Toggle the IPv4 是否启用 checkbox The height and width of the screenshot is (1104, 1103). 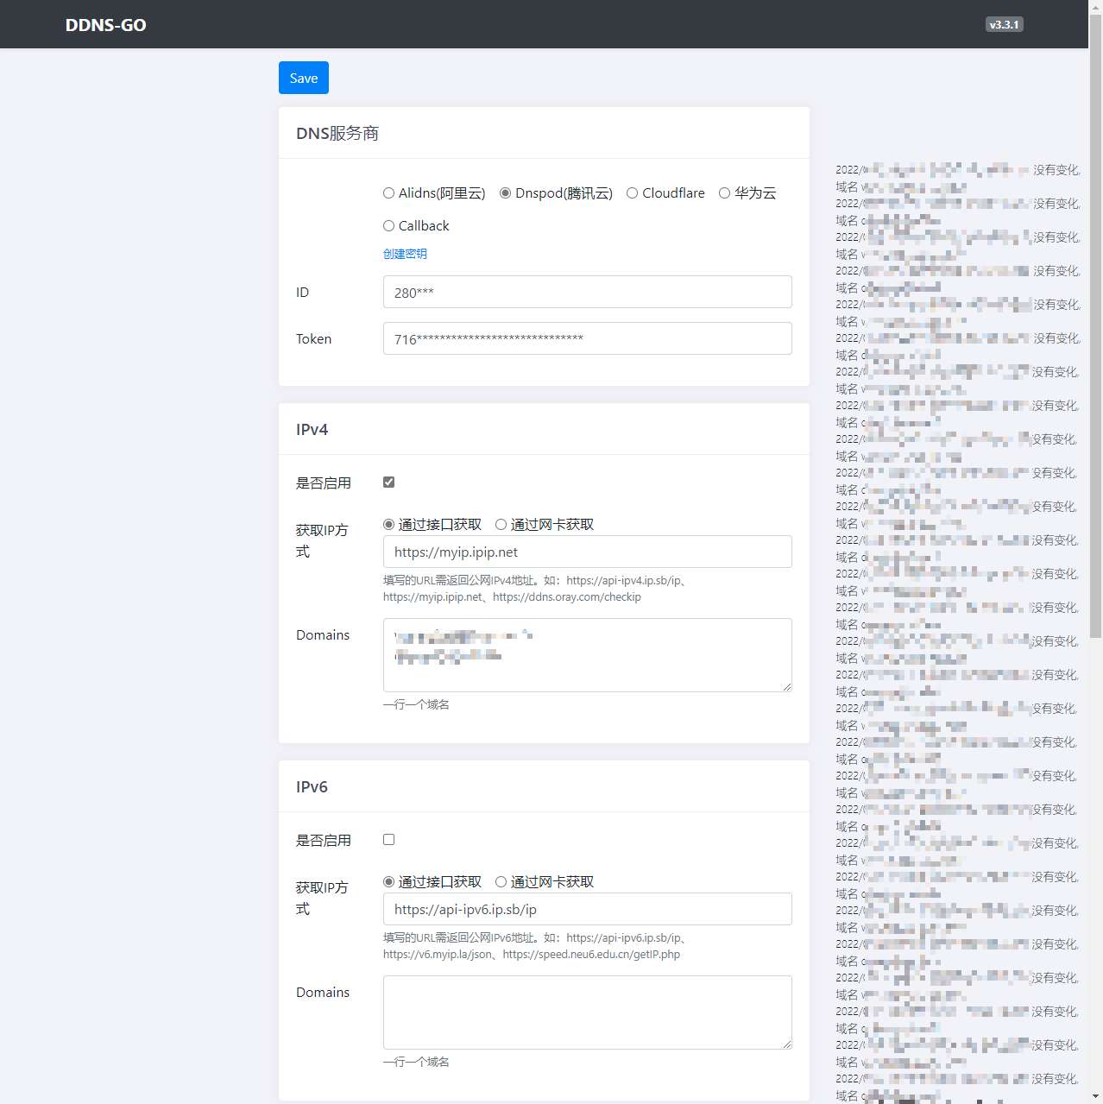[x=388, y=483]
